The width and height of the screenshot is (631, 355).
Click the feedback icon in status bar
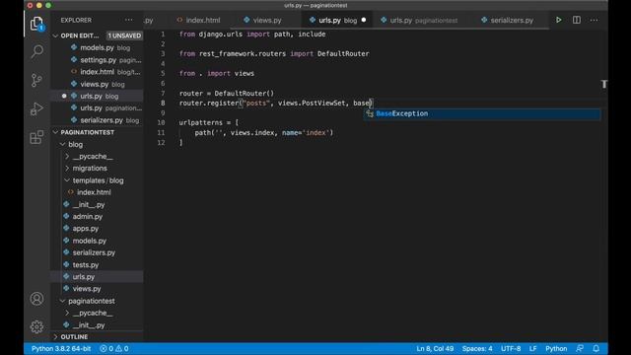[580, 348]
